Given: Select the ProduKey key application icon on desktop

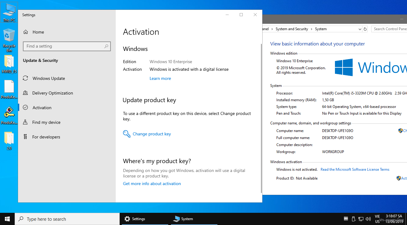Looking at the screenshot, I should [x=9, y=115].
